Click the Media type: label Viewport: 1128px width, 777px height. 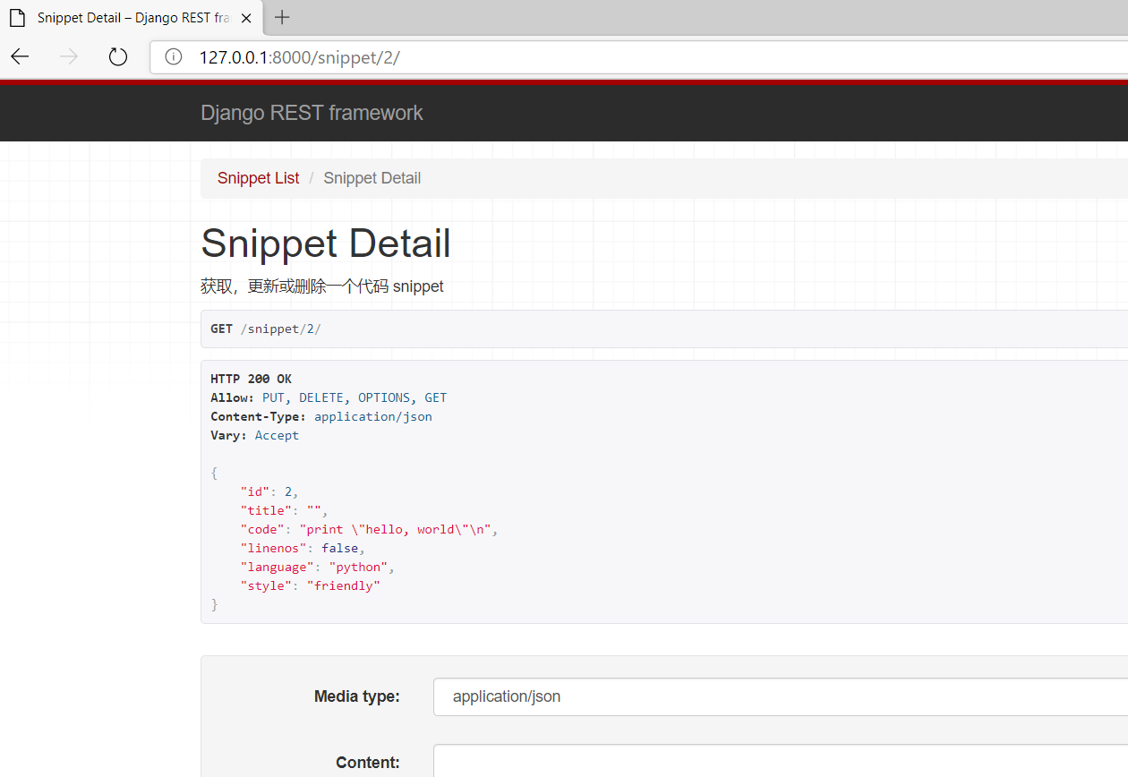pos(357,696)
